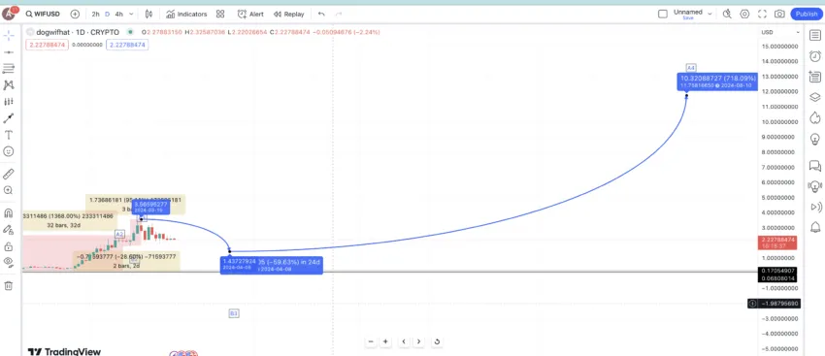
Task: Select the B3 label below chart
Action: [234, 313]
